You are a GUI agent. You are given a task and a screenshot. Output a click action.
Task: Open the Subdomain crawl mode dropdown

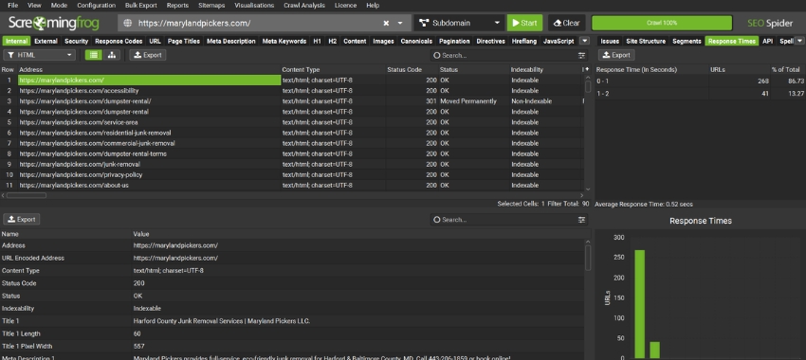pos(459,23)
